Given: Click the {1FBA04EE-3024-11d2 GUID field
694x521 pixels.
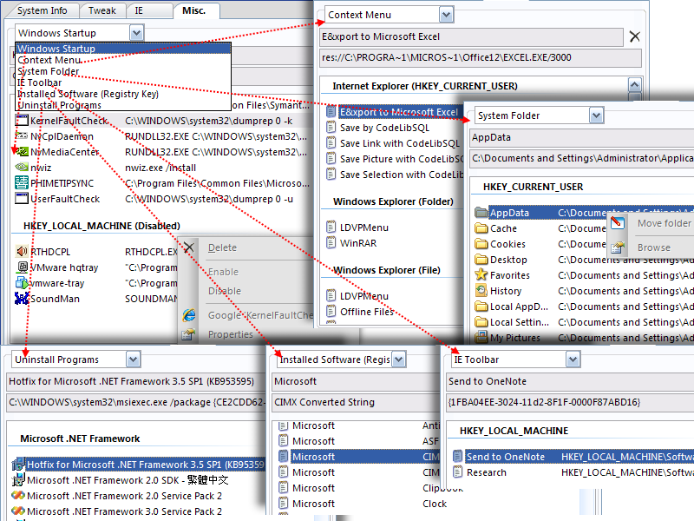Looking at the screenshot, I should coord(570,402).
